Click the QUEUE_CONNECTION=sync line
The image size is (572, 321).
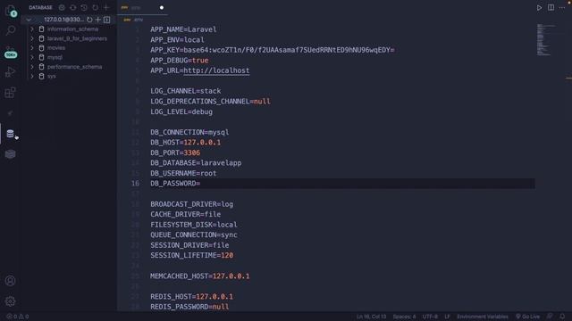(x=194, y=235)
